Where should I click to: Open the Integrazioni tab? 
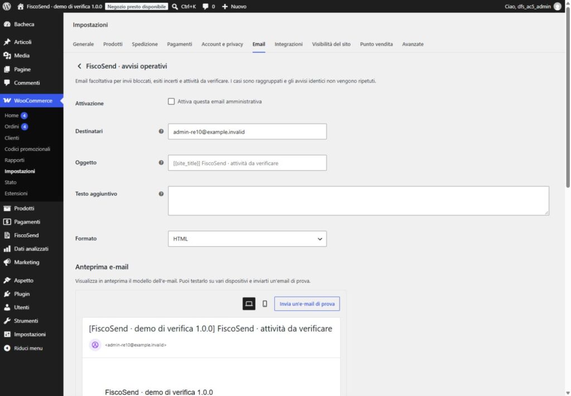(x=288, y=44)
